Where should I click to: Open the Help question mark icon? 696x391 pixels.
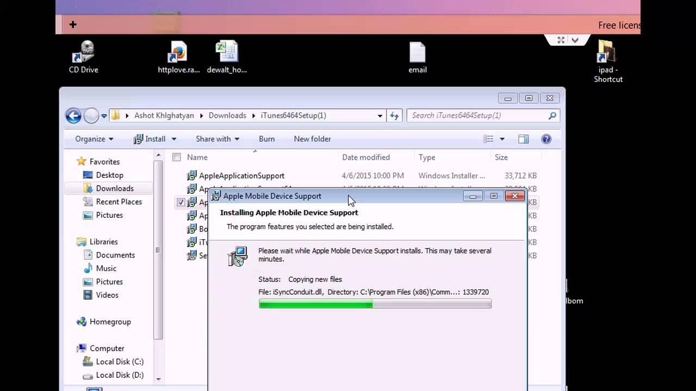[546, 139]
